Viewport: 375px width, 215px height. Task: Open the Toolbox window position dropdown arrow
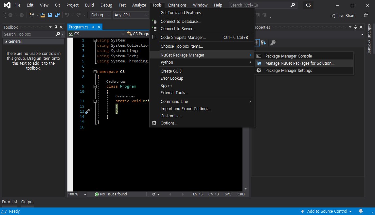tap(50, 27)
